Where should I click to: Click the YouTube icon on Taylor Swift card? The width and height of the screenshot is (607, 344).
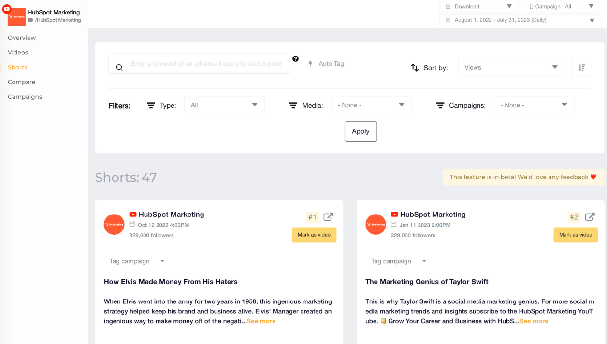[394, 215]
